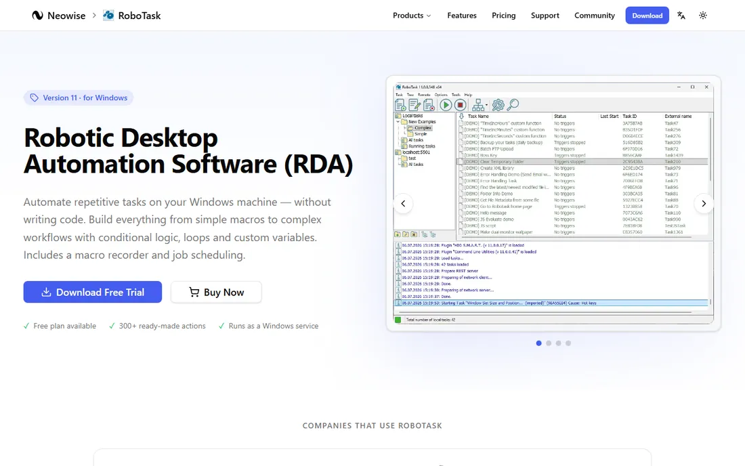The width and height of the screenshot is (745, 466).
Task: Click the green status square in screenshot status bar
Action: click(398, 320)
